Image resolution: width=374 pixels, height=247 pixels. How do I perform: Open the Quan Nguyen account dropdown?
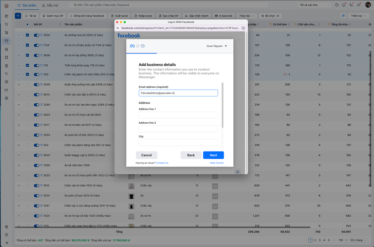point(217,46)
